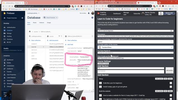Click Start collection under codetapacademy
The width and height of the screenshot is (178, 100).
pyautogui.click(x=35, y=40)
